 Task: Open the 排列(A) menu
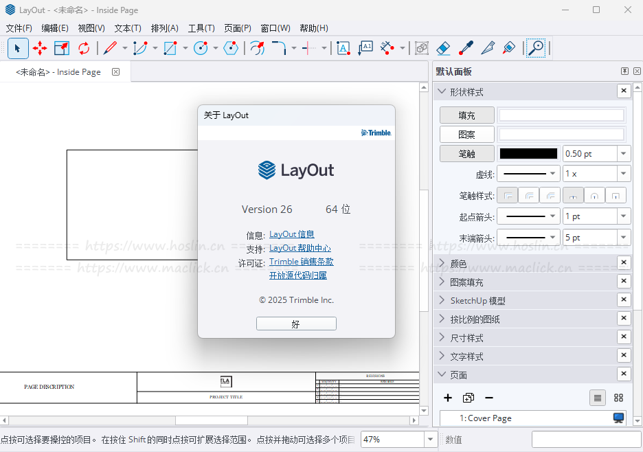click(164, 28)
